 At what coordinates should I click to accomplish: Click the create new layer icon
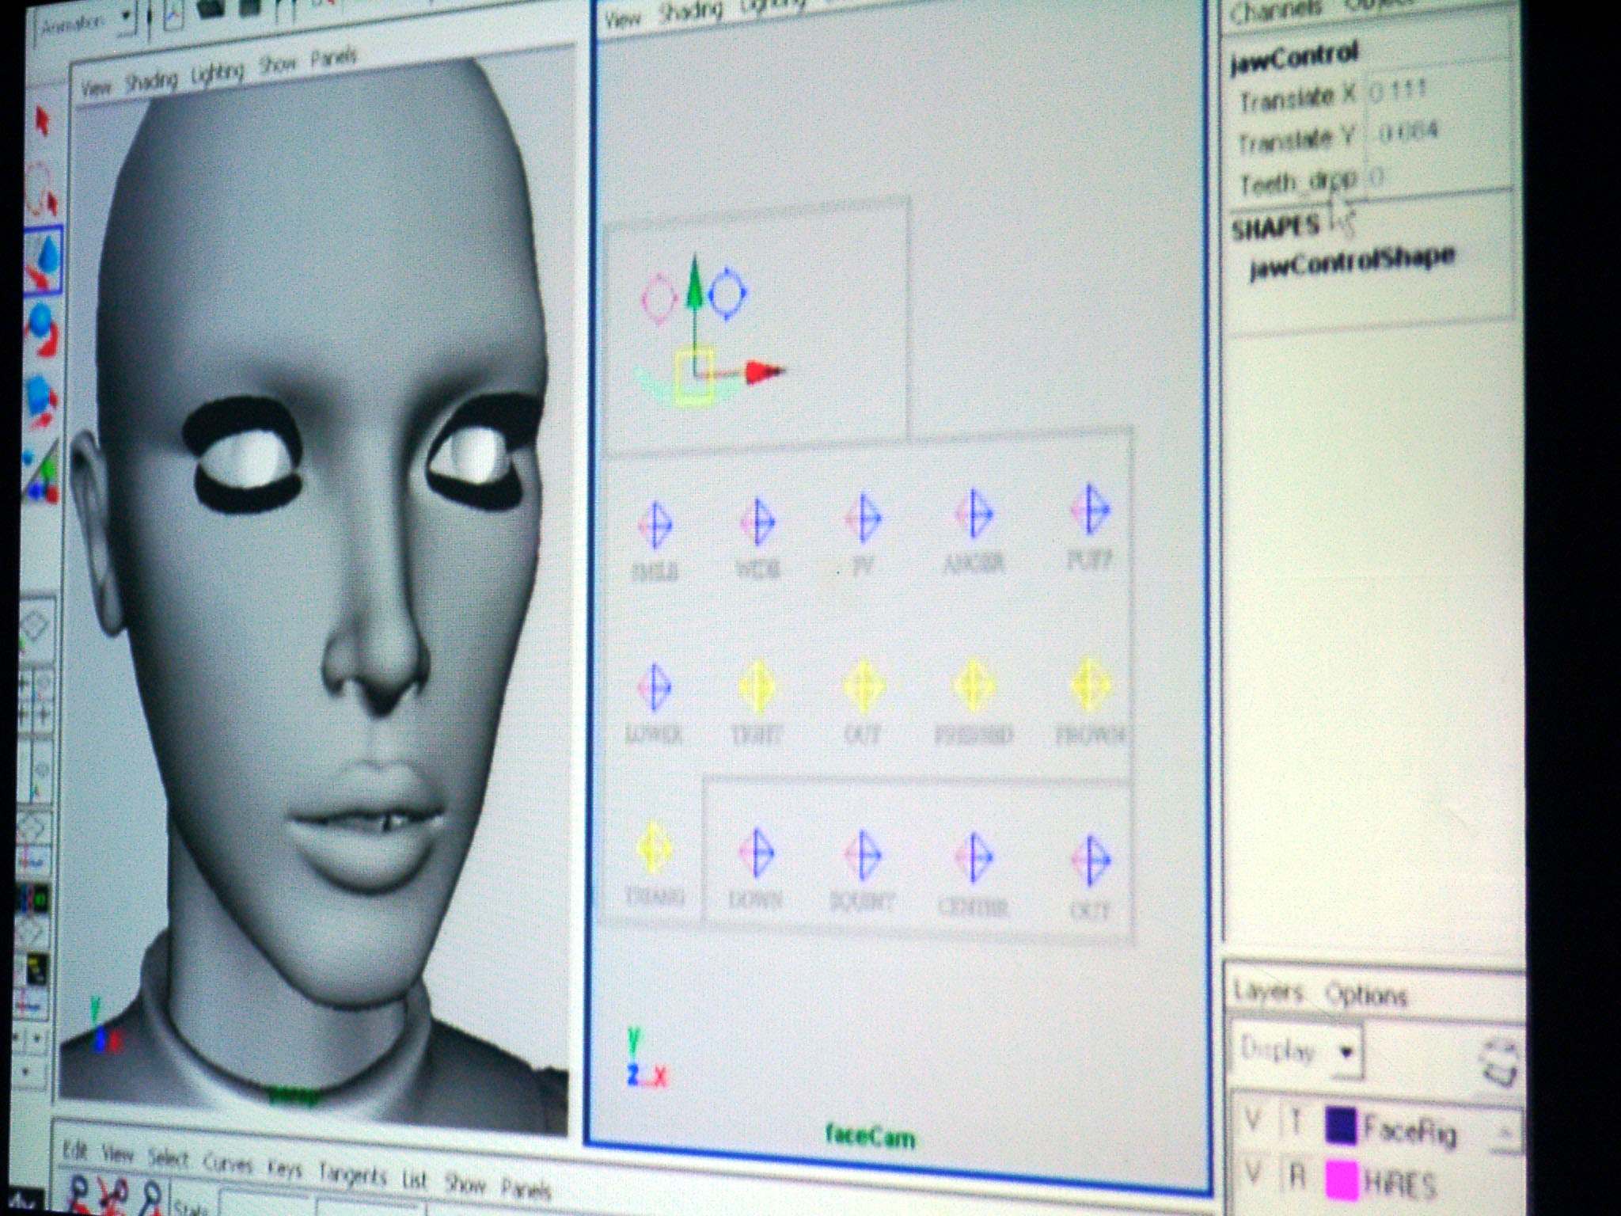pyautogui.click(x=1498, y=1062)
